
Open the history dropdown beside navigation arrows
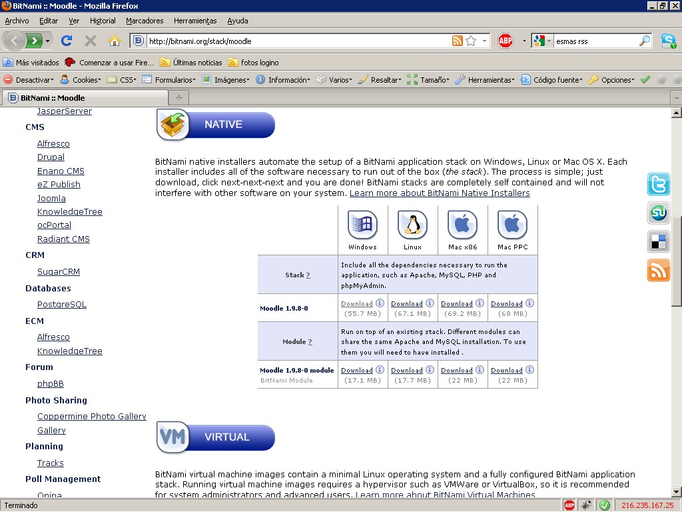point(47,41)
